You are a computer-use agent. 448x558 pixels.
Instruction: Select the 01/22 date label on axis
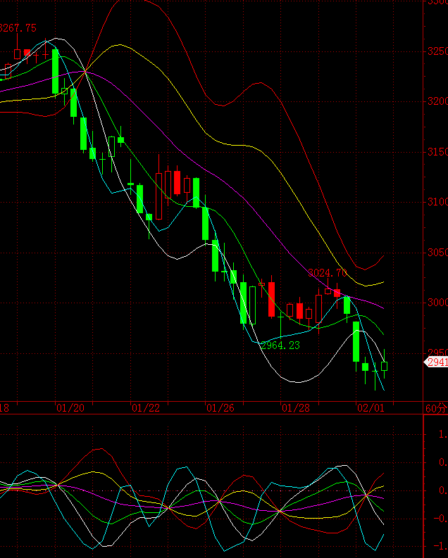tap(146, 408)
